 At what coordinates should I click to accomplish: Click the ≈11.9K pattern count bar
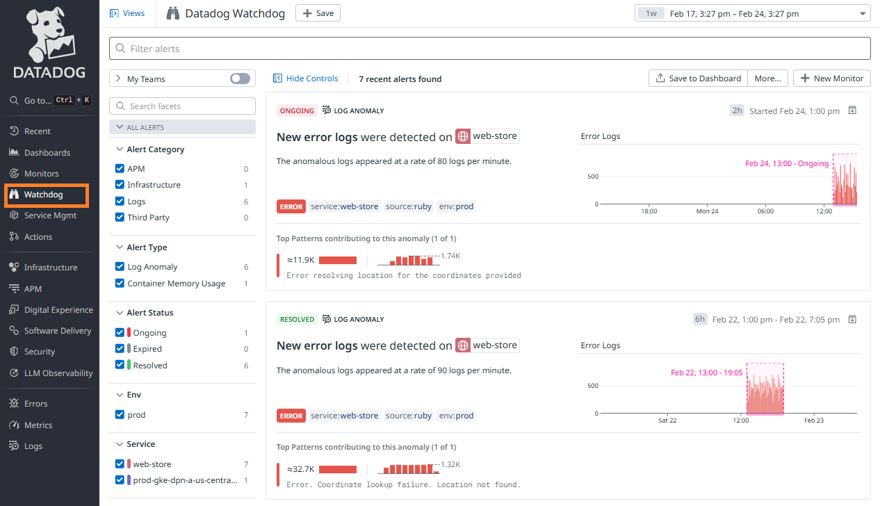[x=337, y=260]
